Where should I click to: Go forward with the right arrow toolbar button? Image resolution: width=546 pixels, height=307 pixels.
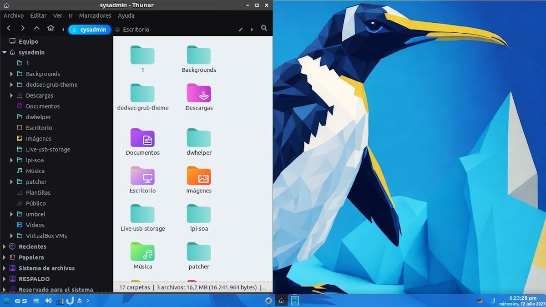pyautogui.click(x=23, y=28)
